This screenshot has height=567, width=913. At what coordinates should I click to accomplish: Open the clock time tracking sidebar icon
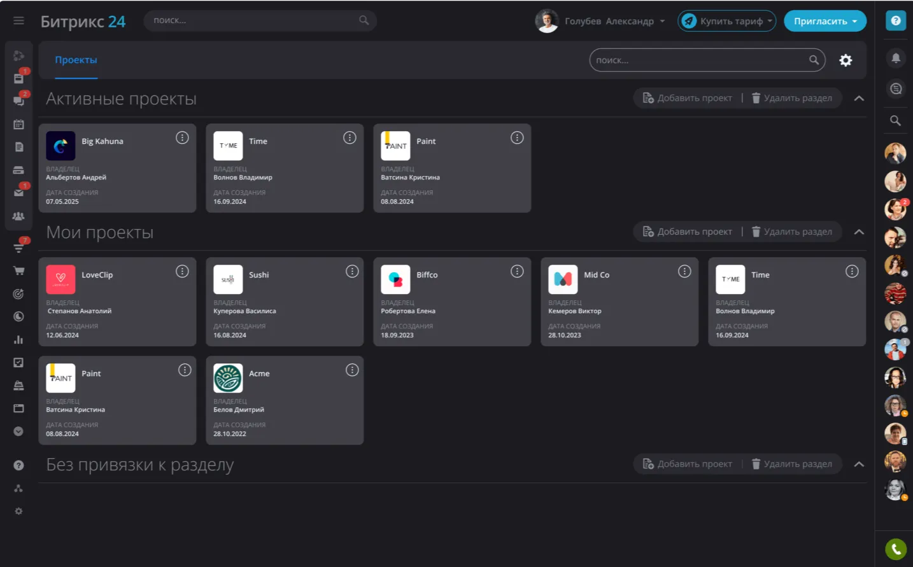[x=18, y=316]
